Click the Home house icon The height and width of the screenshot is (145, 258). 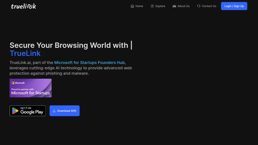pos(132,6)
